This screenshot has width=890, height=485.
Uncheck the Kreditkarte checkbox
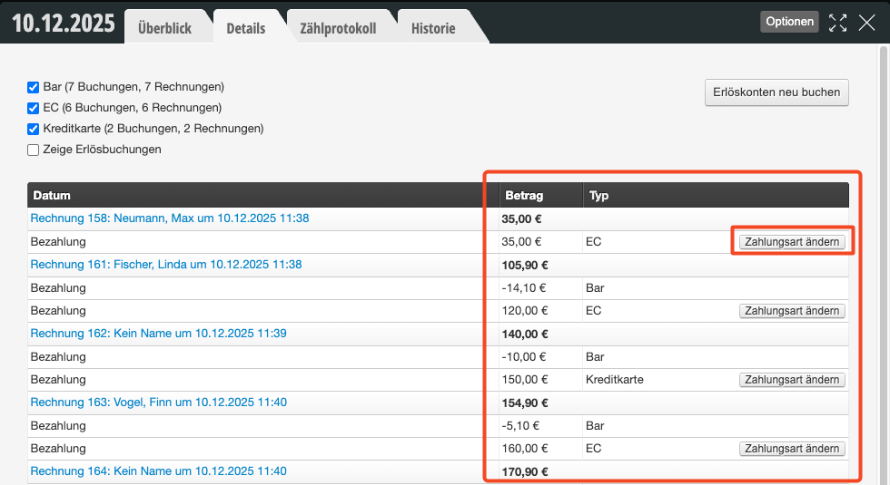[34, 129]
